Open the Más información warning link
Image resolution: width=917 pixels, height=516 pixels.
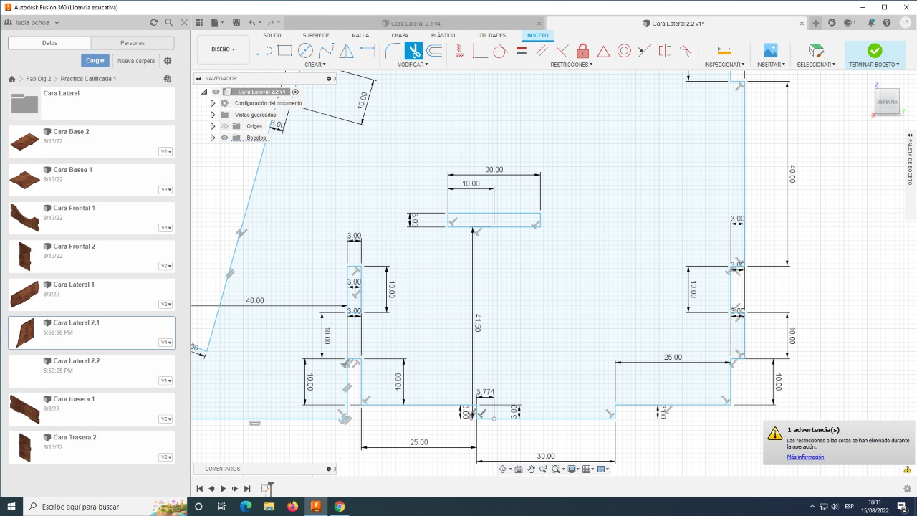805,457
